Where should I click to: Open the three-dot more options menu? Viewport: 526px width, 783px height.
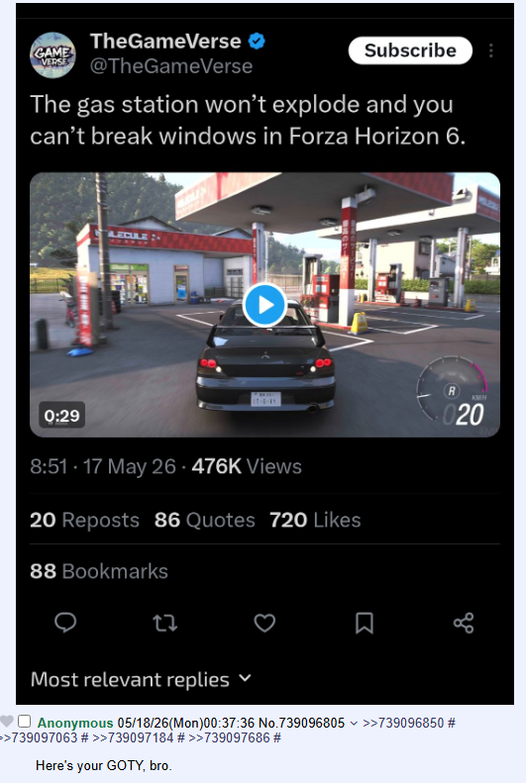pyautogui.click(x=491, y=50)
